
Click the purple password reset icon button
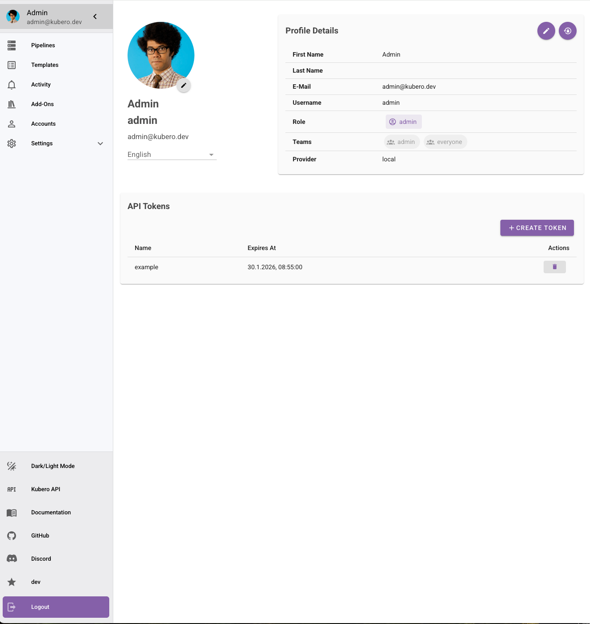(567, 31)
